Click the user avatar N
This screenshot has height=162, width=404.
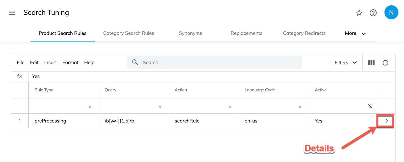tap(391, 12)
